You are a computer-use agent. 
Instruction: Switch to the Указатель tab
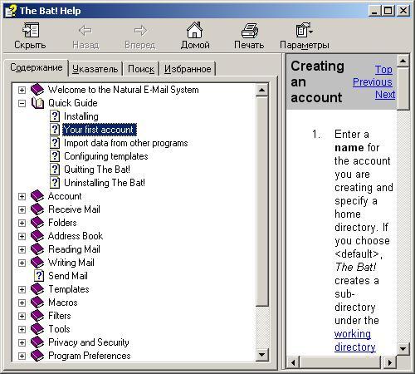coord(95,69)
